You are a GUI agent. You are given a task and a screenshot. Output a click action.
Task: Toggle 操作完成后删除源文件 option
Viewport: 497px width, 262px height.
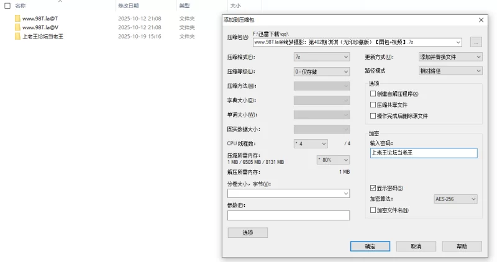[373, 115]
